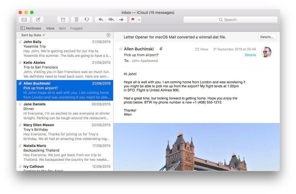Click the Search field
Screen dimensions: 296x194
(x=230, y=20)
